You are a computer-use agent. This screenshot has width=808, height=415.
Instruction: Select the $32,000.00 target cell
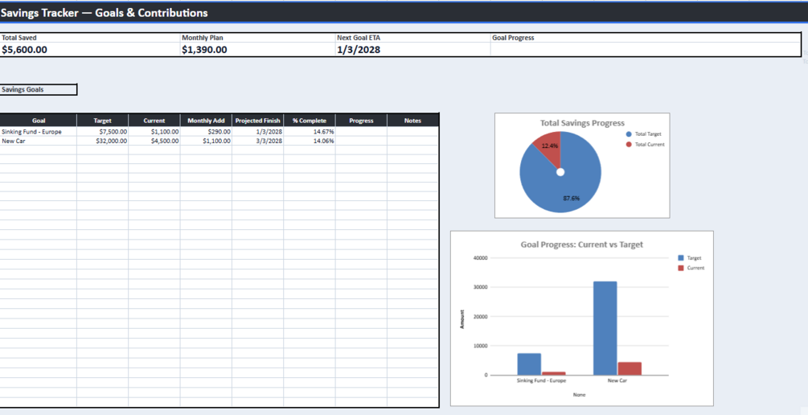[x=103, y=141]
